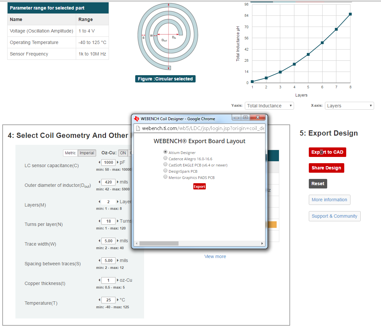Increase trace width with right arrow
381x328 pixels.
pos(117,241)
